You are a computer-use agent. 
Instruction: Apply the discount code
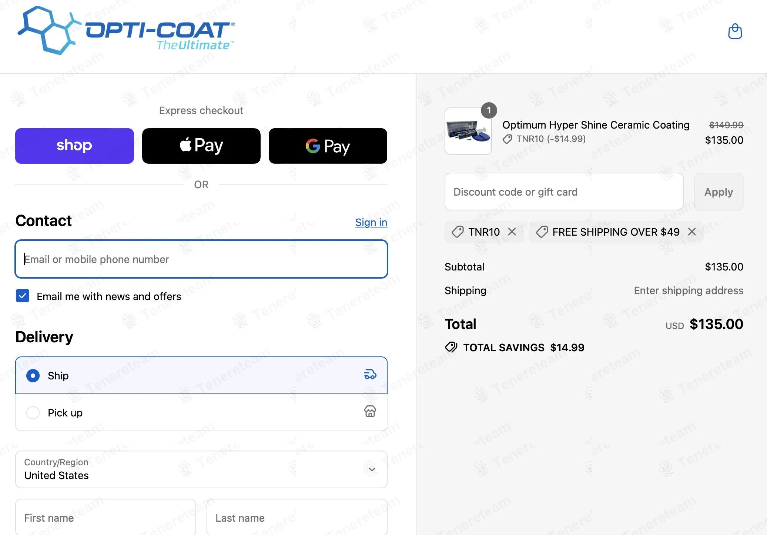(719, 192)
